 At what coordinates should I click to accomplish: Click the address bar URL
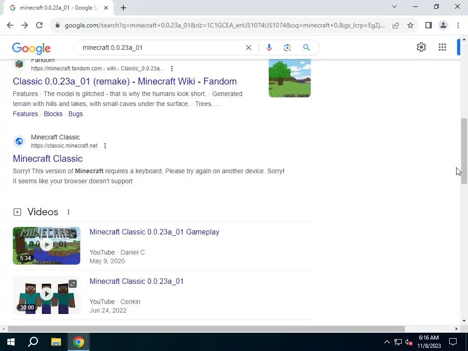click(224, 26)
